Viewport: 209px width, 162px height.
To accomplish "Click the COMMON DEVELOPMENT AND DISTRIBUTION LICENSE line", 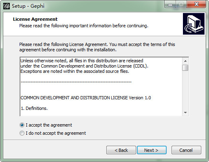I will click(x=86, y=98).
